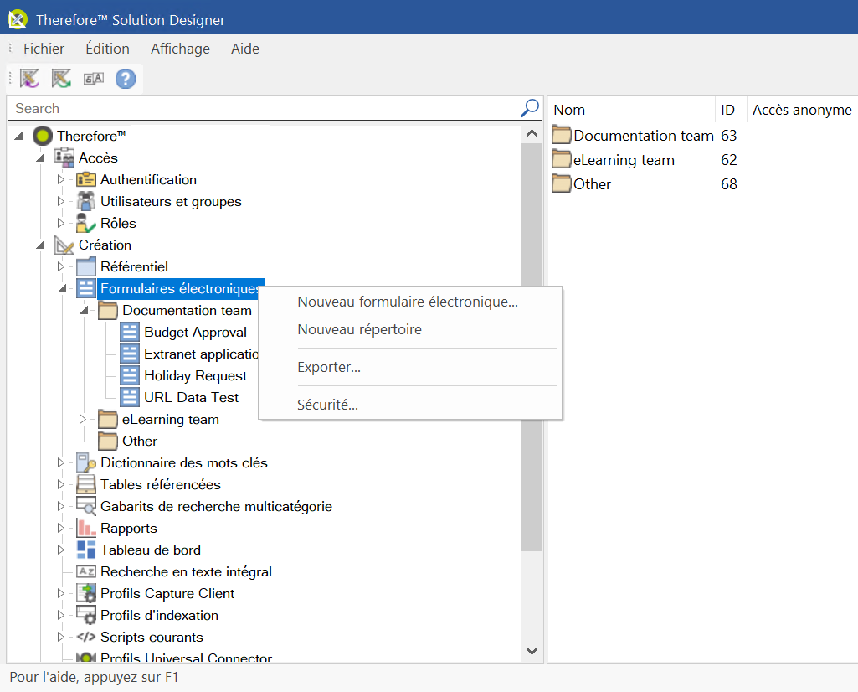Click the Rôles user icon
The width and height of the screenshot is (858, 692).
click(86, 223)
